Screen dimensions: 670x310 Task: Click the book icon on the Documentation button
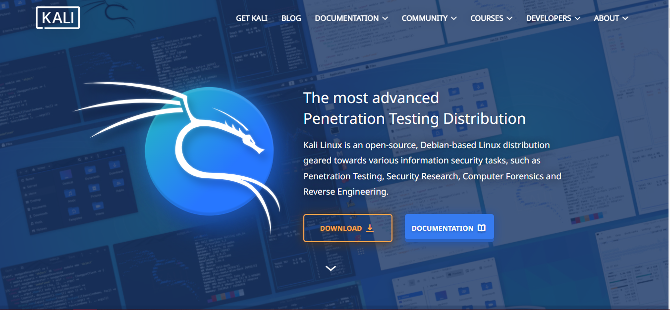(x=482, y=228)
